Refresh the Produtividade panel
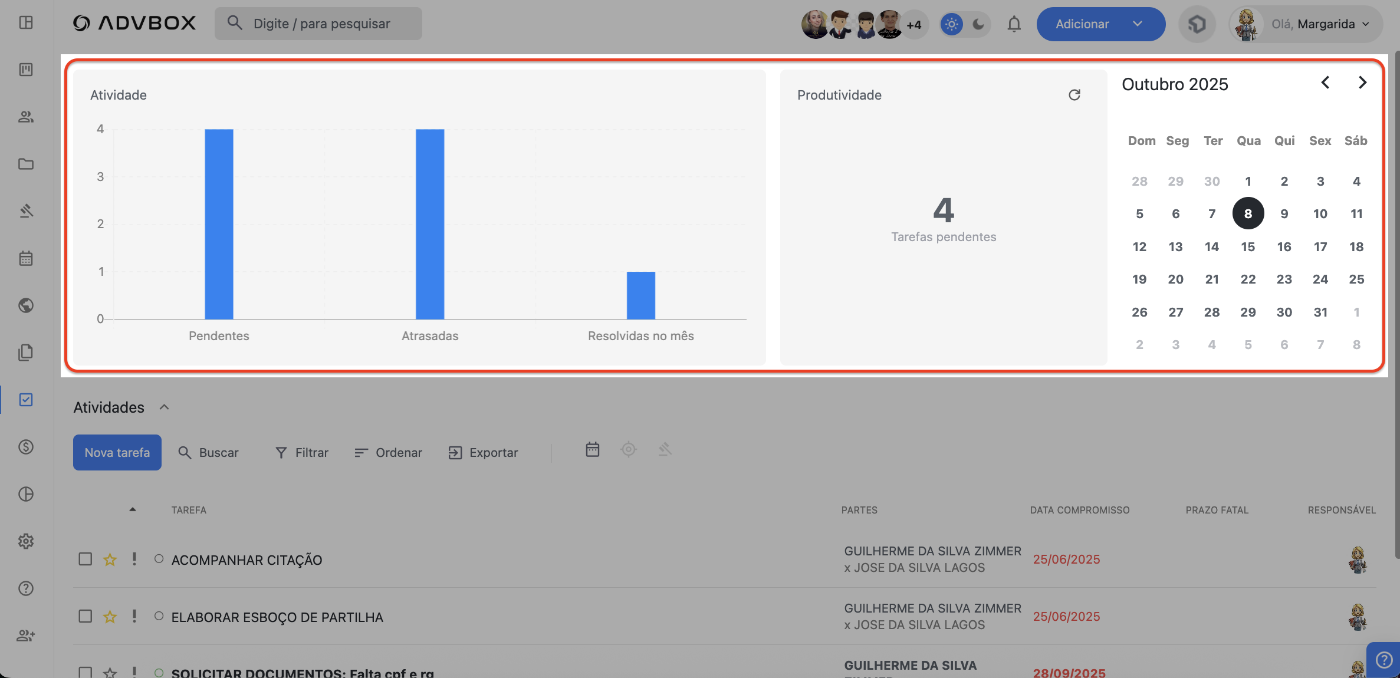The width and height of the screenshot is (1400, 678). tap(1074, 95)
